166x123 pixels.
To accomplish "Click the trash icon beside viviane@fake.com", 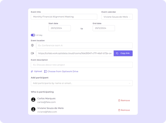I will pyautogui.click(x=119, y=110).
